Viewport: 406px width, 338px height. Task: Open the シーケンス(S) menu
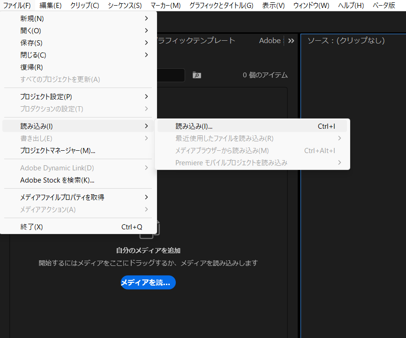[x=125, y=6]
